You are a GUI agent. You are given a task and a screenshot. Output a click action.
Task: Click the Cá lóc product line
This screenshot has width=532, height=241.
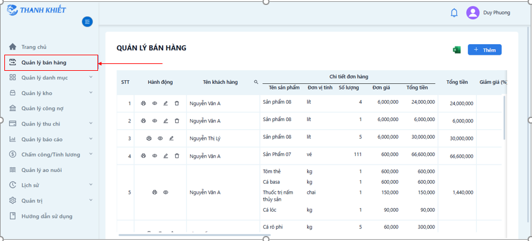point(269,210)
